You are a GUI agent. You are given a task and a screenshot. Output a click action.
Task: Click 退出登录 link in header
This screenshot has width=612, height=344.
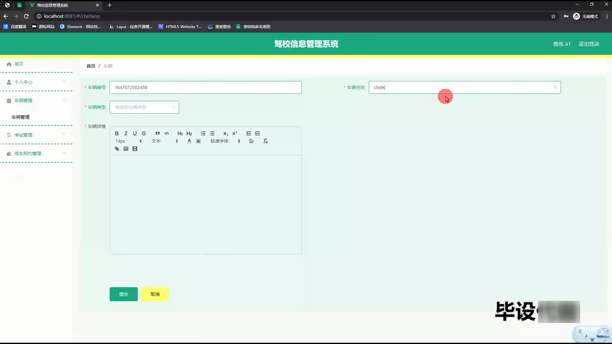pos(589,44)
